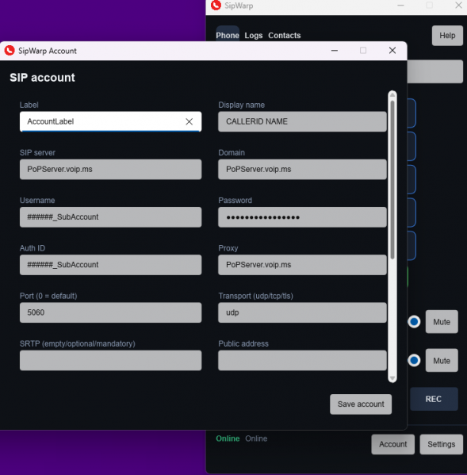Focus the empty SRTP field
467x475 pixels.
(110, 360)
